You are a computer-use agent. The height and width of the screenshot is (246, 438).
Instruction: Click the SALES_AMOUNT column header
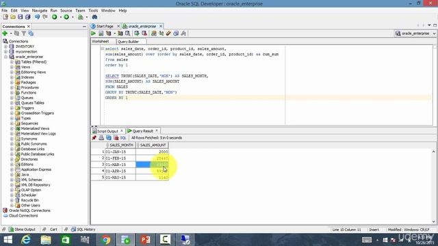pos(152,146)
